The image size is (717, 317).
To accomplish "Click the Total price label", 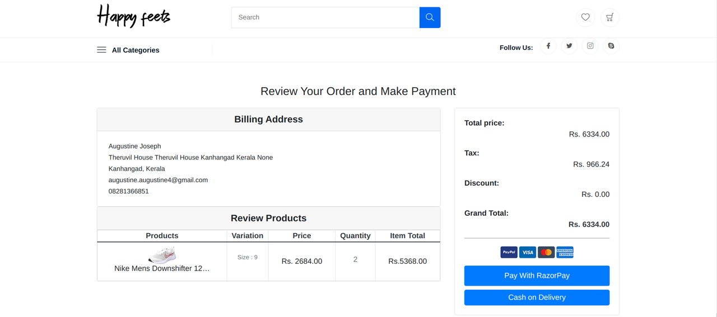I will tap(484, 122).
